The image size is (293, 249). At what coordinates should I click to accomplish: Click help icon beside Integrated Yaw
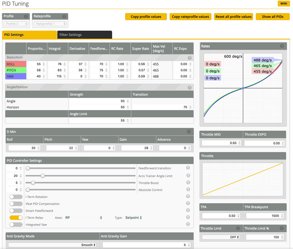point(188,224)
